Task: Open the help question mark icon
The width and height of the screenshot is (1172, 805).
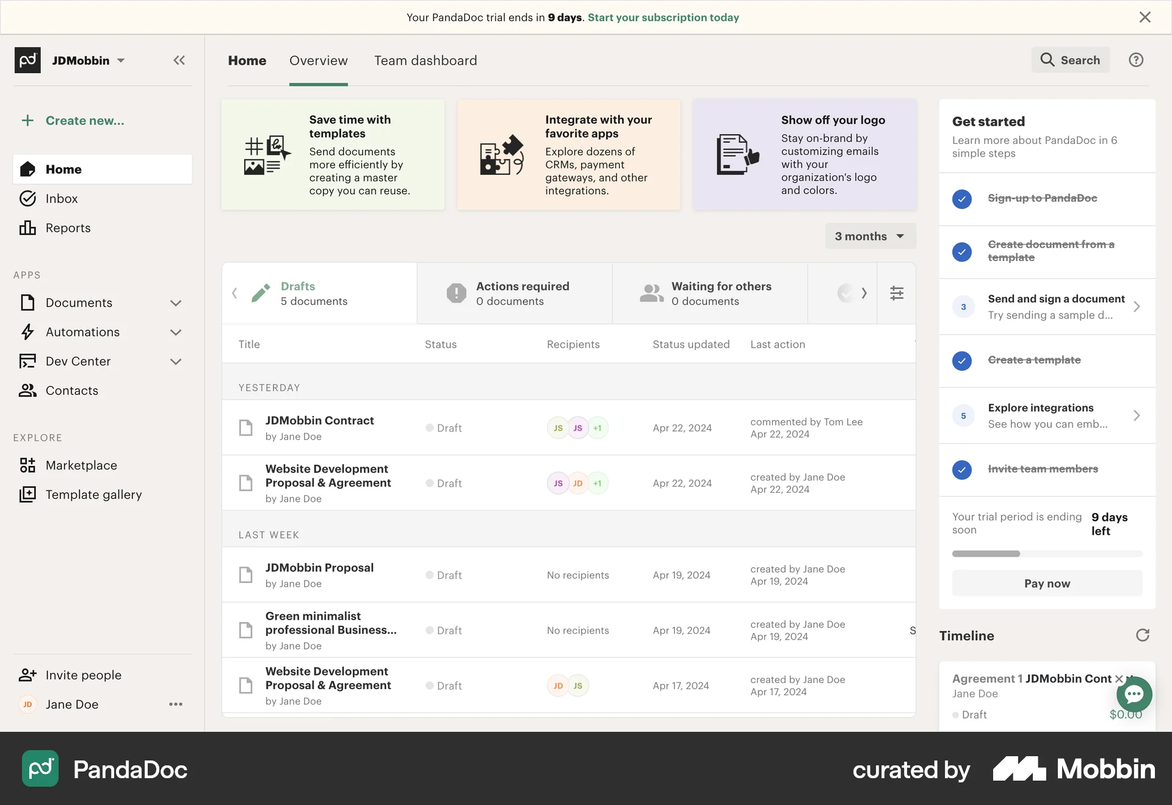Action: click(1135, 60)
